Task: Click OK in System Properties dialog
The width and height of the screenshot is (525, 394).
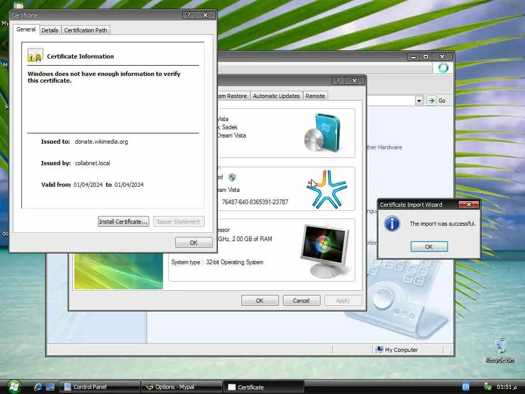Action: pos(260,301)
